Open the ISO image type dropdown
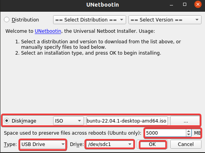 [x=68, y=121]
